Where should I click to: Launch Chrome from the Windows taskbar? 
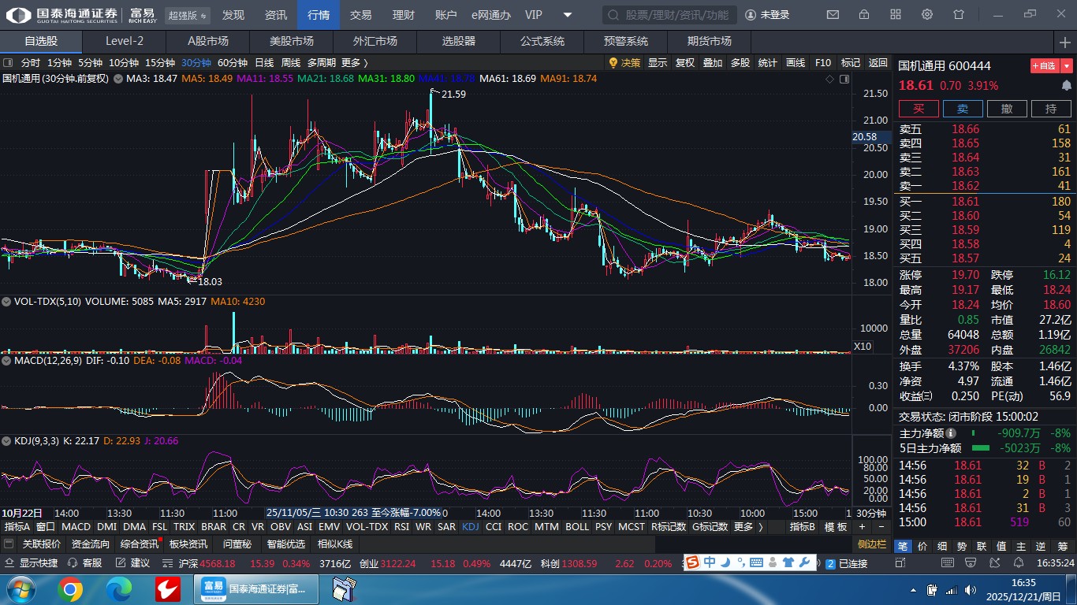[70, 588]
